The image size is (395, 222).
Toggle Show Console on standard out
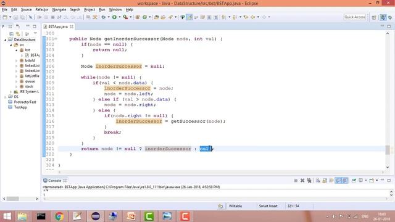tap(338, 181)
